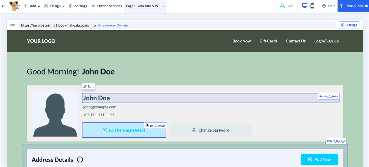The width and height of the screenshot is (369, 167).
Task: Select the Good Morning! John Doe greeting text
Action: (71, 72)
